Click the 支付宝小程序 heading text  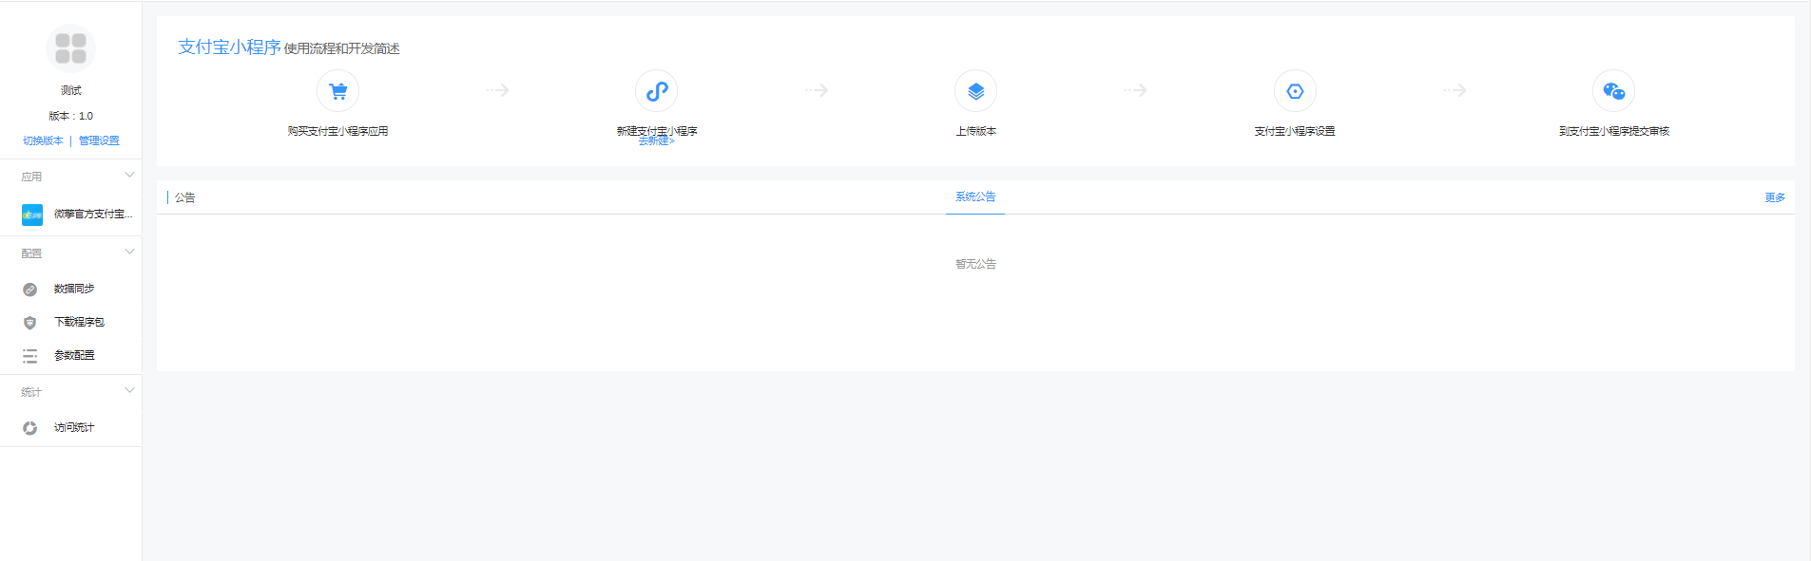point(229,47)
